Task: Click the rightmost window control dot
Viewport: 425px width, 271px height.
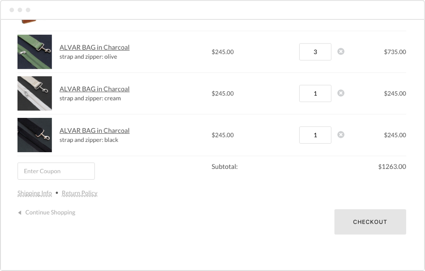Action: click(x=28, y=9)
